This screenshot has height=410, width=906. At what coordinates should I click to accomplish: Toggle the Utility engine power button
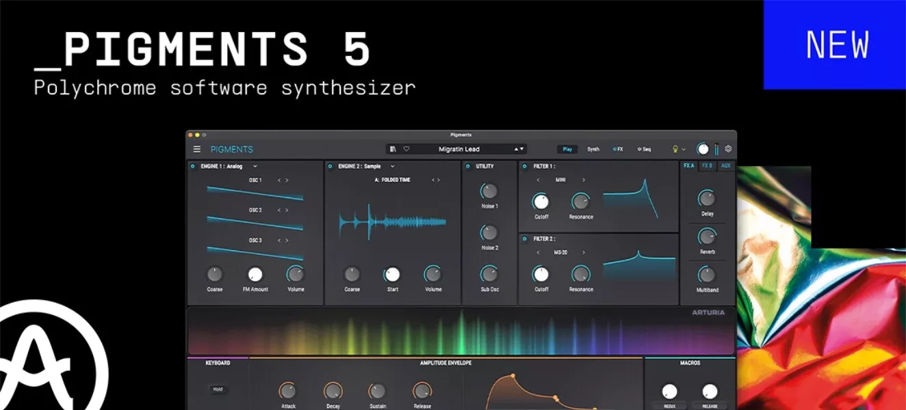click(468, 166)
